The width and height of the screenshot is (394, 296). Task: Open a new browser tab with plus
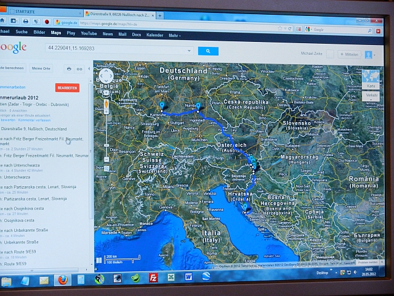click(x=160, y=16)
